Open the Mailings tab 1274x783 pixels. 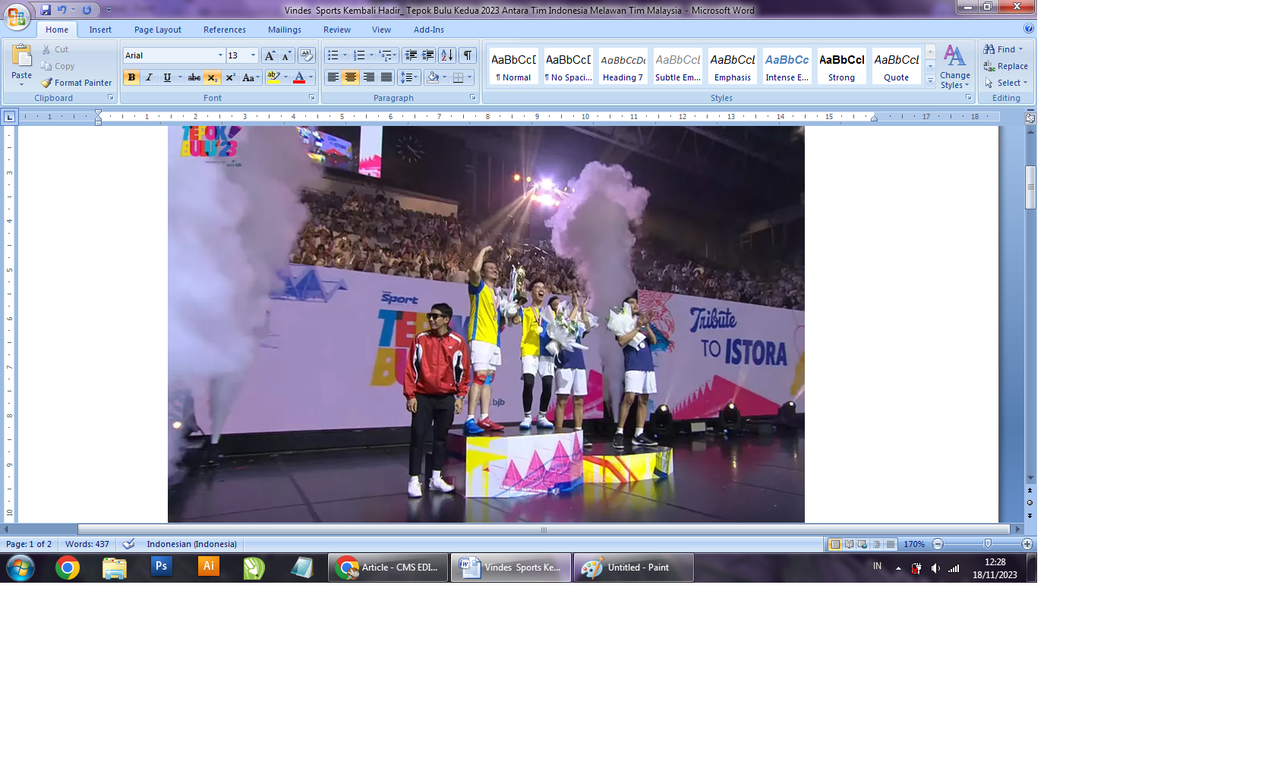click(x=285, y=30)
